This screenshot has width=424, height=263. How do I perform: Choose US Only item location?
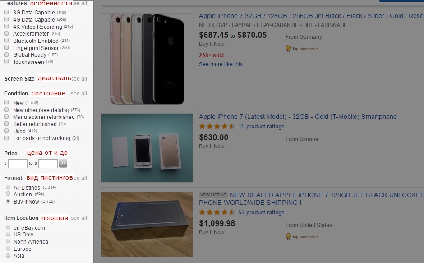click(8, 235)
